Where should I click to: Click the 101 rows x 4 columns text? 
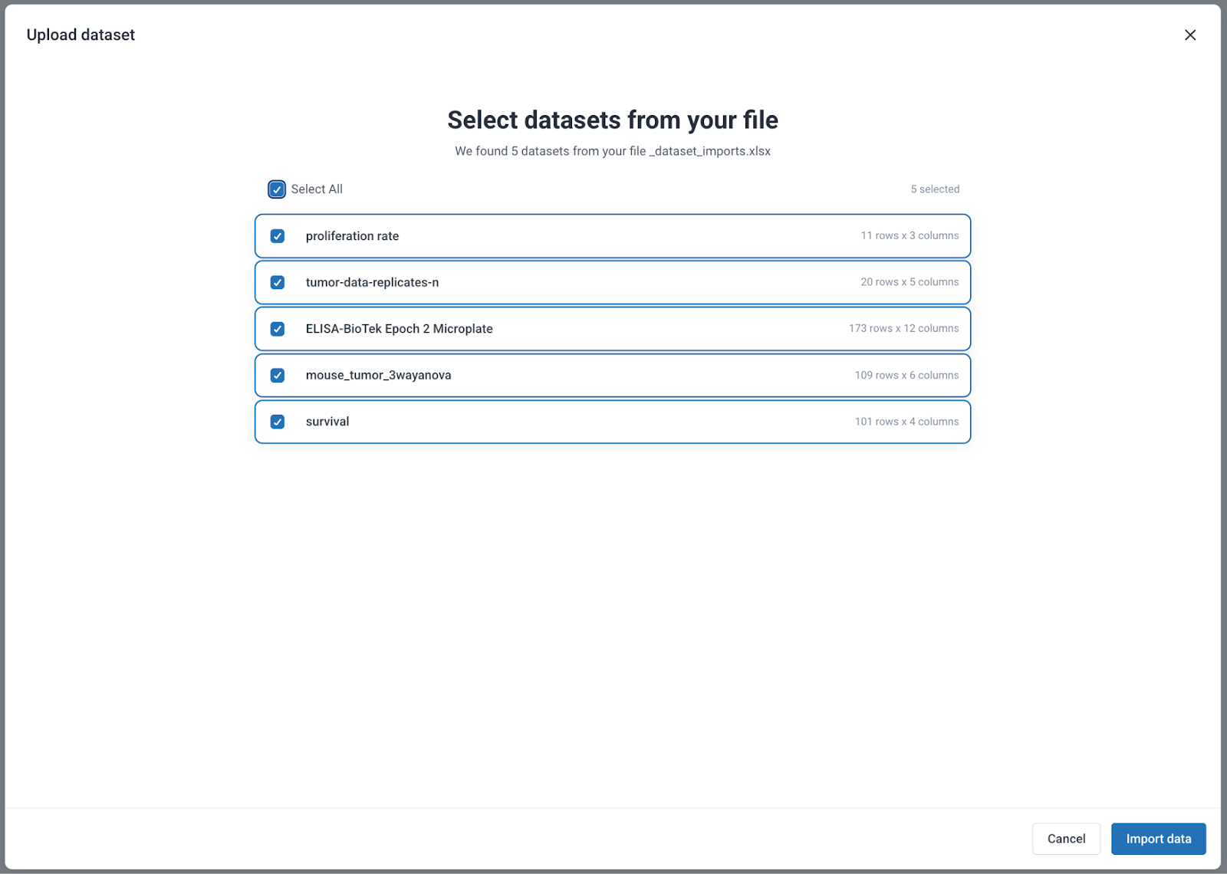pos(906,422)
